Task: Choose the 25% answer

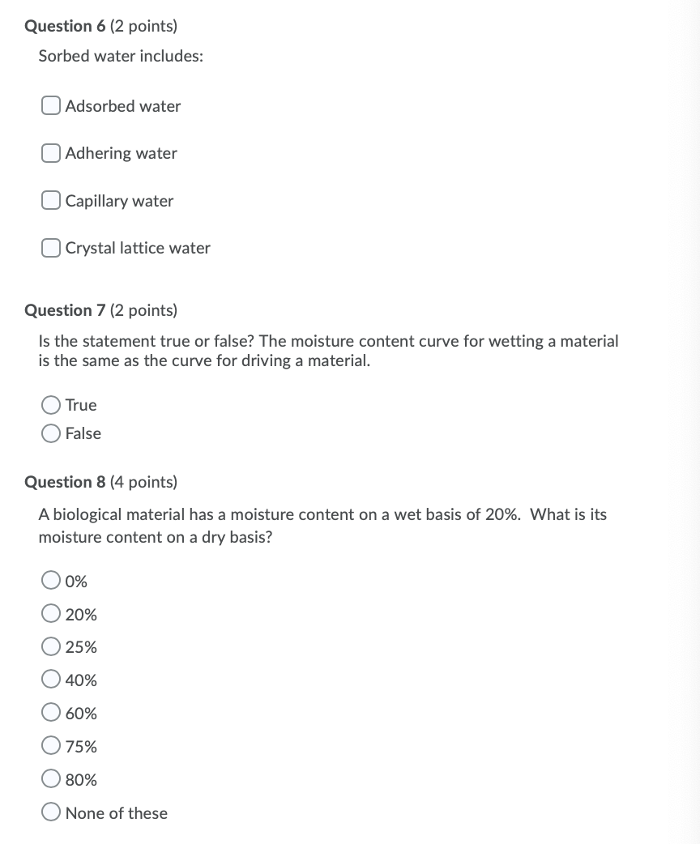Action: 50,646
